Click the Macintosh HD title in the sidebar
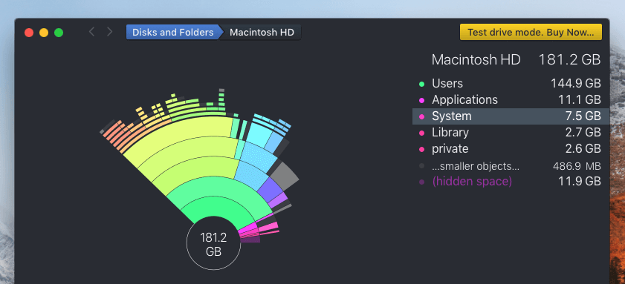The height and width of the screenshot is (284, 625). point(476,59)
